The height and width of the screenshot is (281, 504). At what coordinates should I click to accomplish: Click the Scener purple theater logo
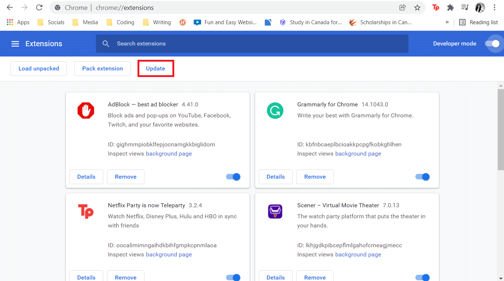275,211
